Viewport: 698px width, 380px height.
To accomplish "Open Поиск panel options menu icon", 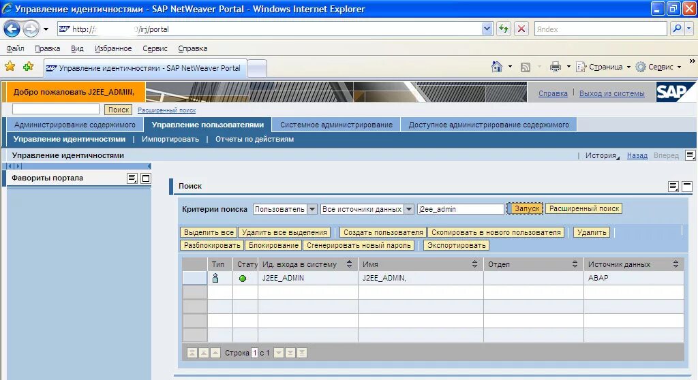I will click(x=673, y=187).
